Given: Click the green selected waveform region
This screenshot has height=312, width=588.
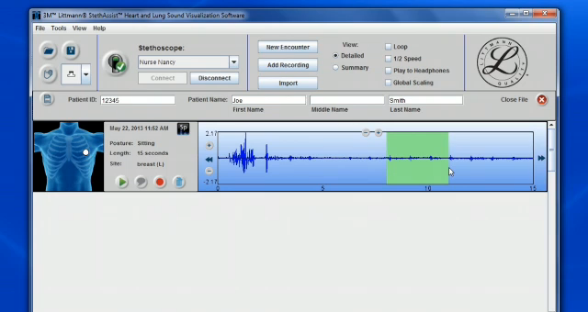Looking at the screenshot, I should pyautogui.click(x=417, y=158).
